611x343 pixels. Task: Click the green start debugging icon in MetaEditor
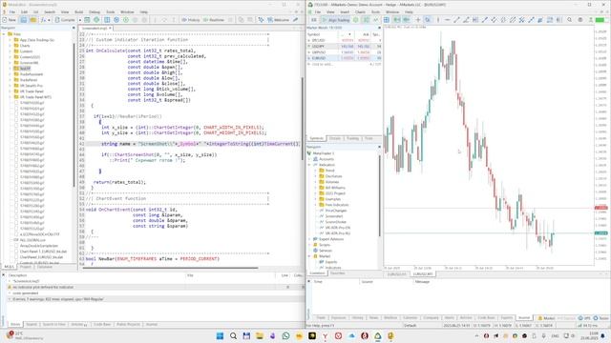(x=126, y=20)
